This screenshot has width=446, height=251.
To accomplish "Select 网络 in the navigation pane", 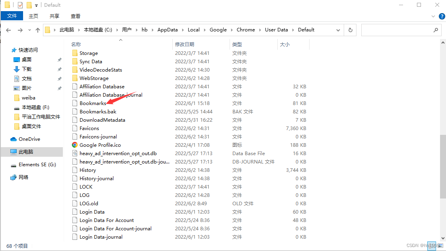I will (x=23, y=177).
